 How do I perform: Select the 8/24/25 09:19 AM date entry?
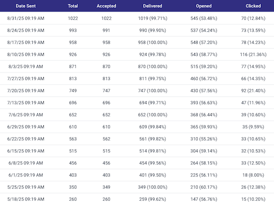(26, 30)
